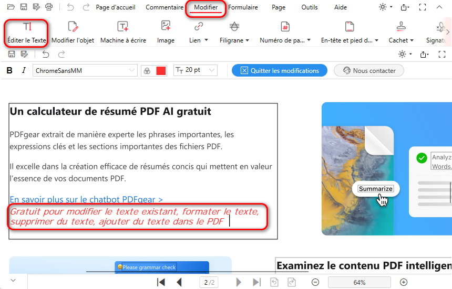This screenshot has width=452, height=289.
Task: Collapse the ribbon with the up chevron
Action: pos(439,7)
